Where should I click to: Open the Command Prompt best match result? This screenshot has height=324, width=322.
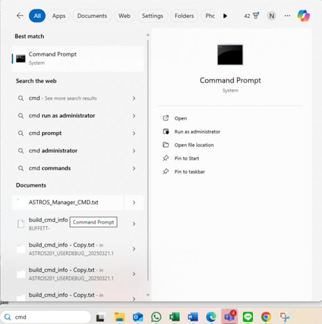point(78,59)
